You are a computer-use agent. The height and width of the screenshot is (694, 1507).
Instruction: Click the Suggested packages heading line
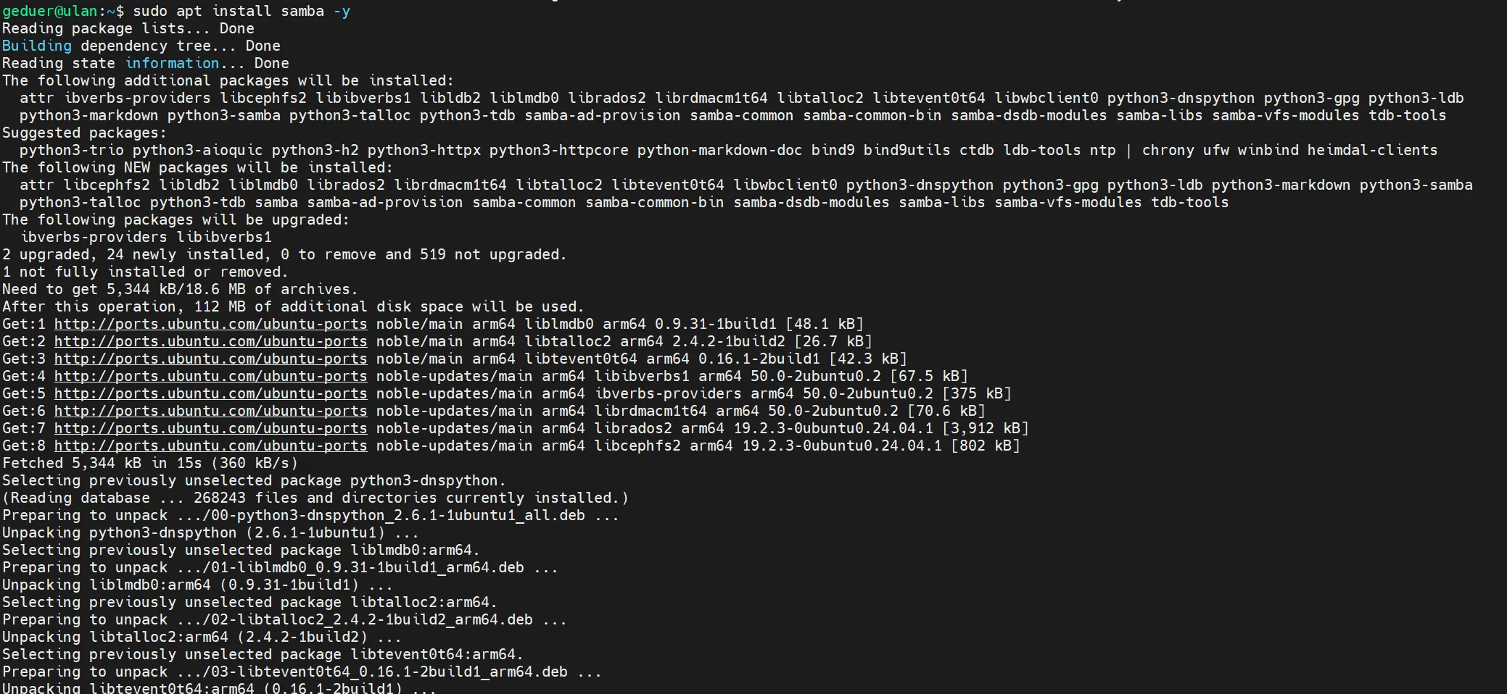click(84, 133)
